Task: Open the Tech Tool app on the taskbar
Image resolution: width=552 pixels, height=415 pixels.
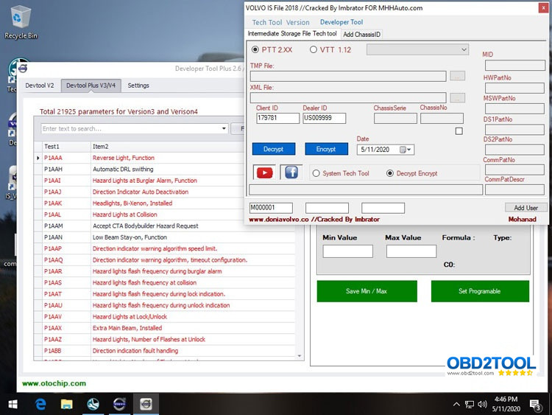Action: click(x=93, y=404)
